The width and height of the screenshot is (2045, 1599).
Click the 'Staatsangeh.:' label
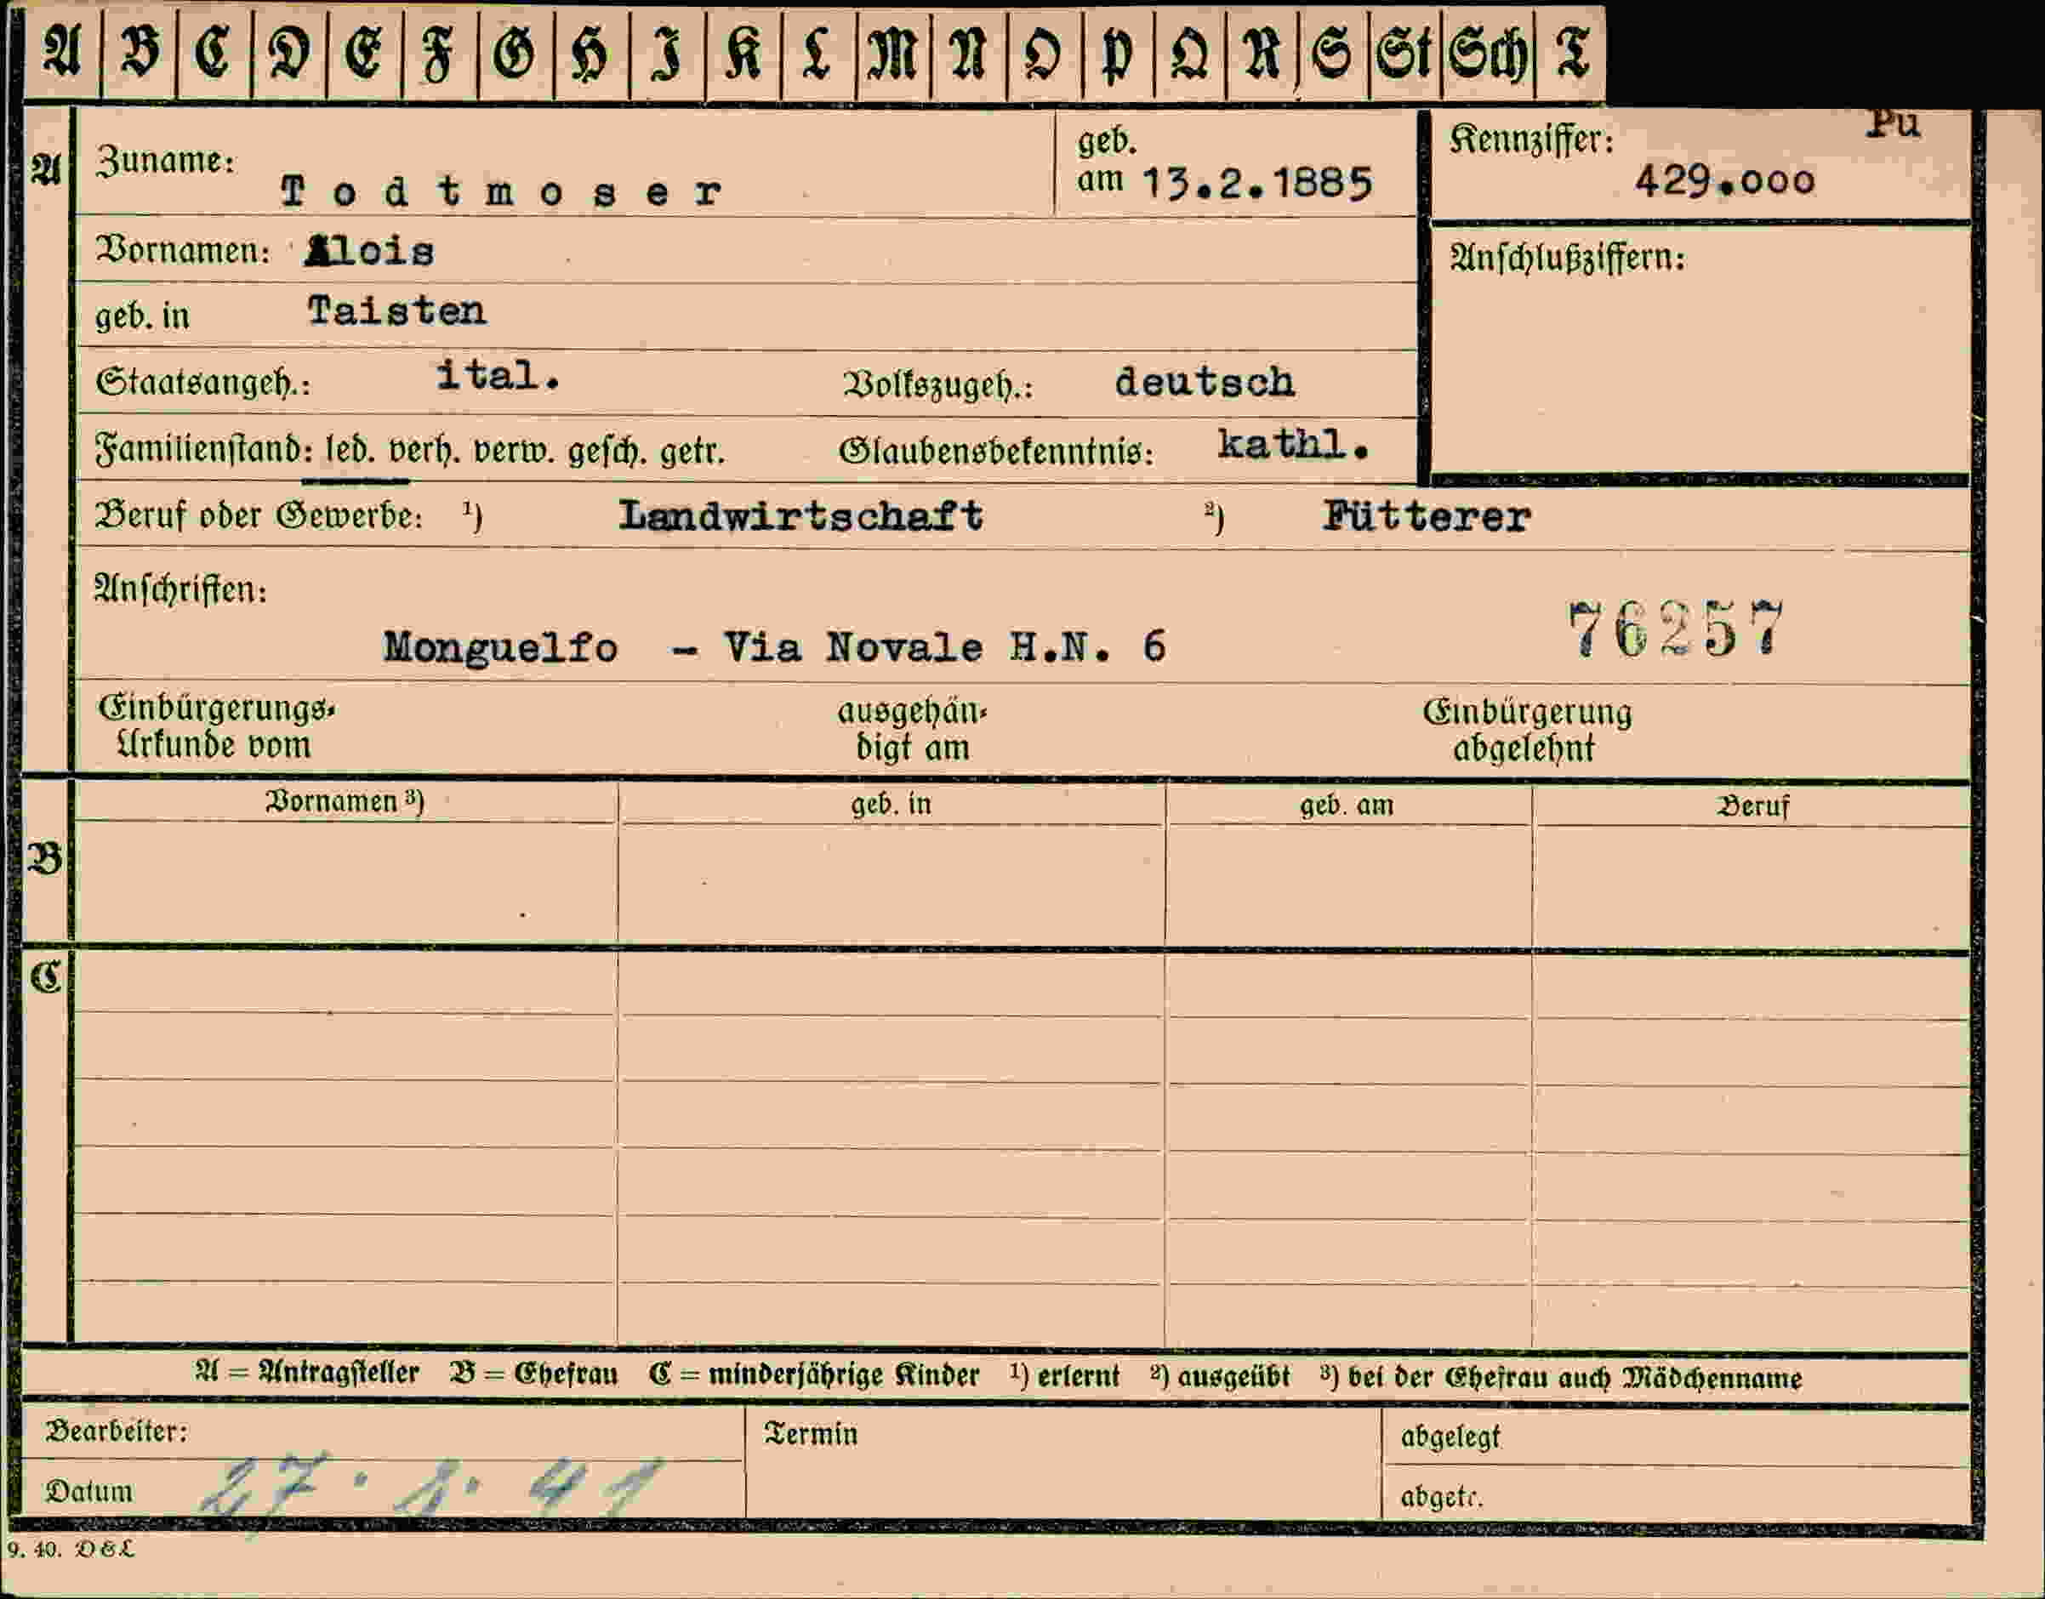pyautogui.click(x=202, y=383)
